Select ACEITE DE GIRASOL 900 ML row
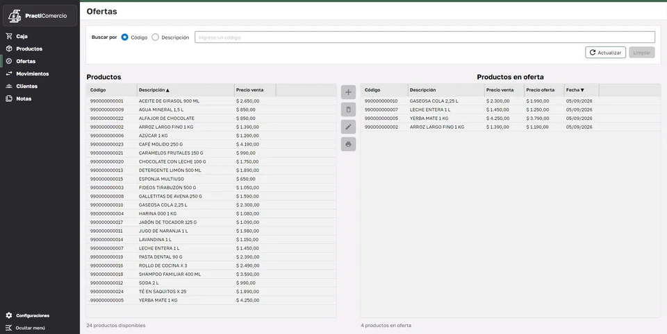The height and width of the screenshot is (334, 667). pos(211,101)
